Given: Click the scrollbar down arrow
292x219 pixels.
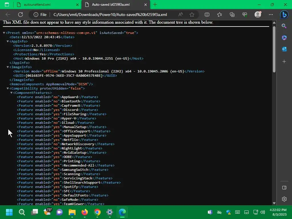Looking at the screenshot, I should tap(274, 203).
